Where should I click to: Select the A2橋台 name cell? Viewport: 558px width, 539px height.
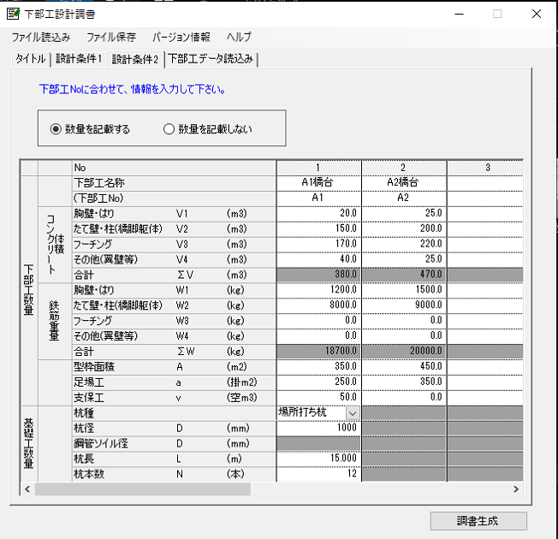click(x=404, y=183)
